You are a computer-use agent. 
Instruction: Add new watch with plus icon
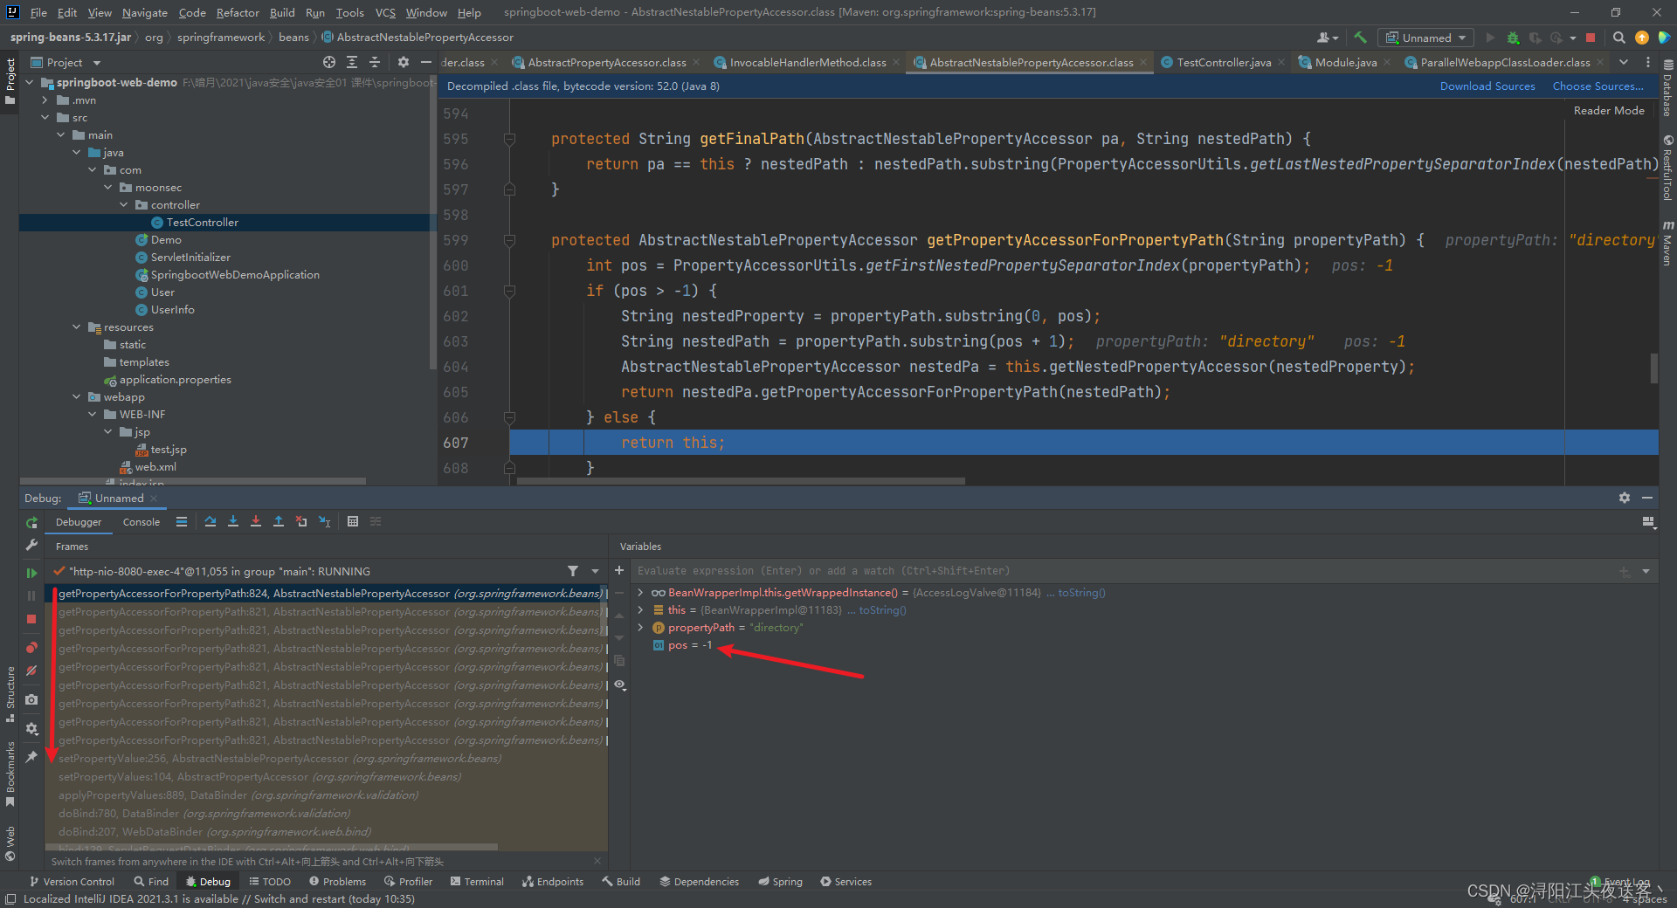click(619, 570)
